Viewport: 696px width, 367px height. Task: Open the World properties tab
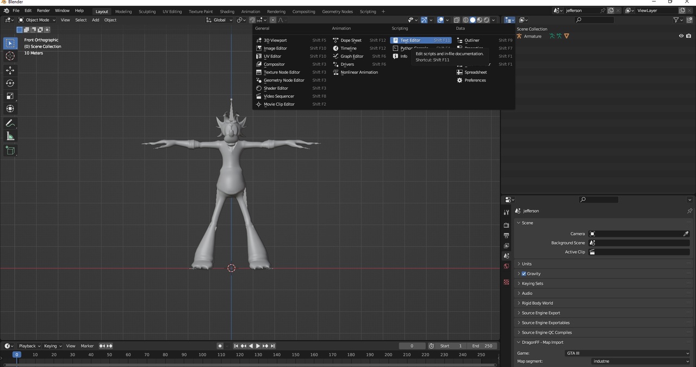click(x=506, y=266)
